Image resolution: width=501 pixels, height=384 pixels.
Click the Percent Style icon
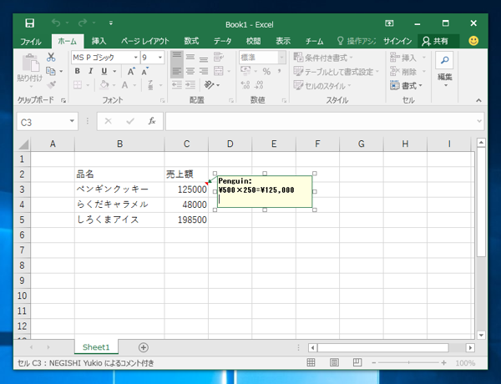pyautogui.click(x=266, y=71)
